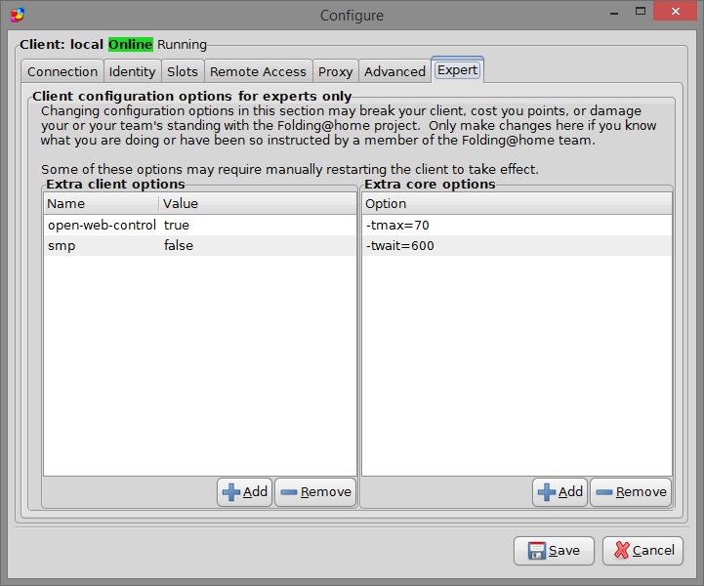The height and width of the screenshot is (586, 704).
Task: Click the 'true' value cell
Action: [x=258, y=225]
